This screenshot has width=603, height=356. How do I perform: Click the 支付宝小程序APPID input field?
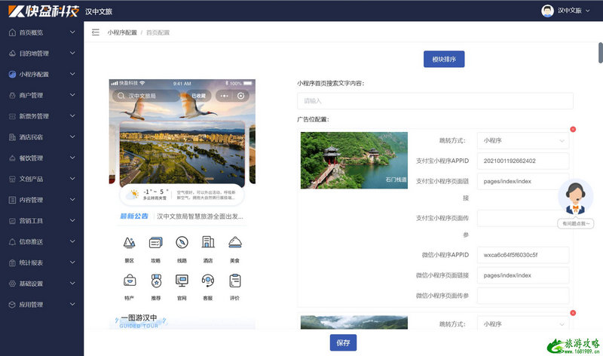point(523,161)
